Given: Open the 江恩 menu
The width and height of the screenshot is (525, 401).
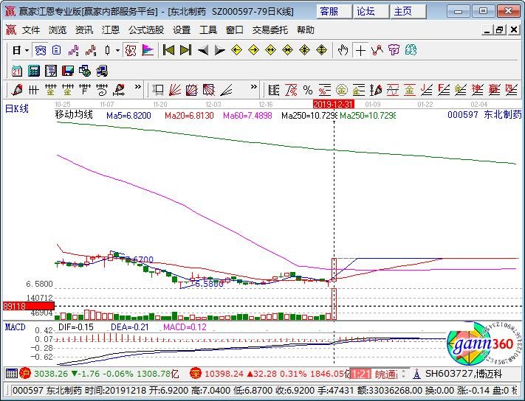Looking at the screenshot, I should [x=111, y=30].
